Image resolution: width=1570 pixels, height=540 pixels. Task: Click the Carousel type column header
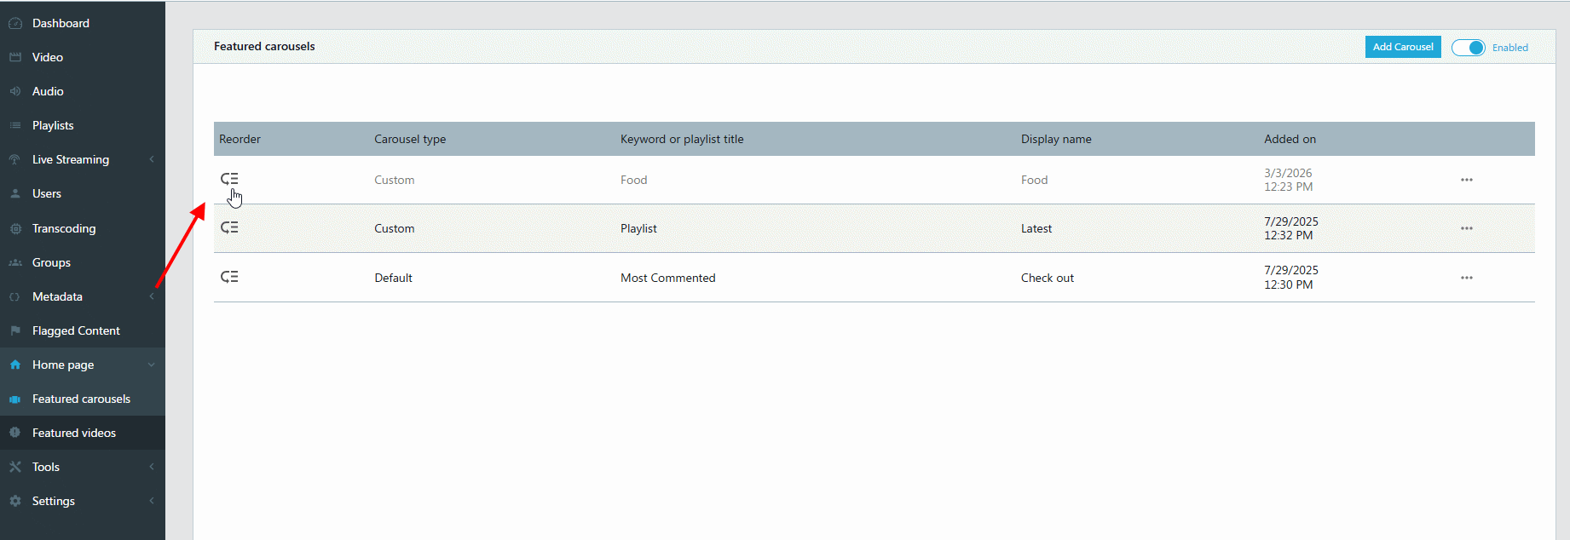[x=410, y=139]
